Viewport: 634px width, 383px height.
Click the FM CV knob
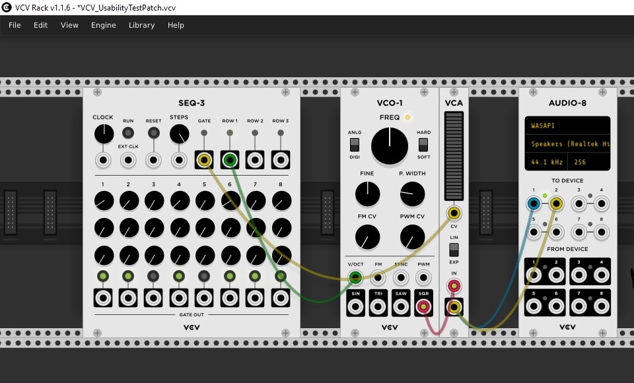[367, 237]
